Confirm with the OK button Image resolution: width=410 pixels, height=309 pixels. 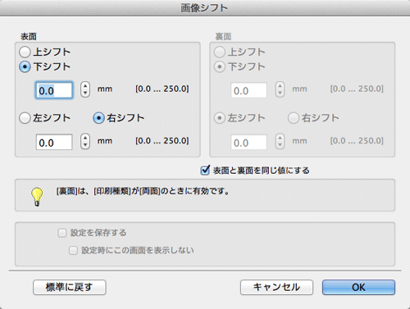pos(358,287)
